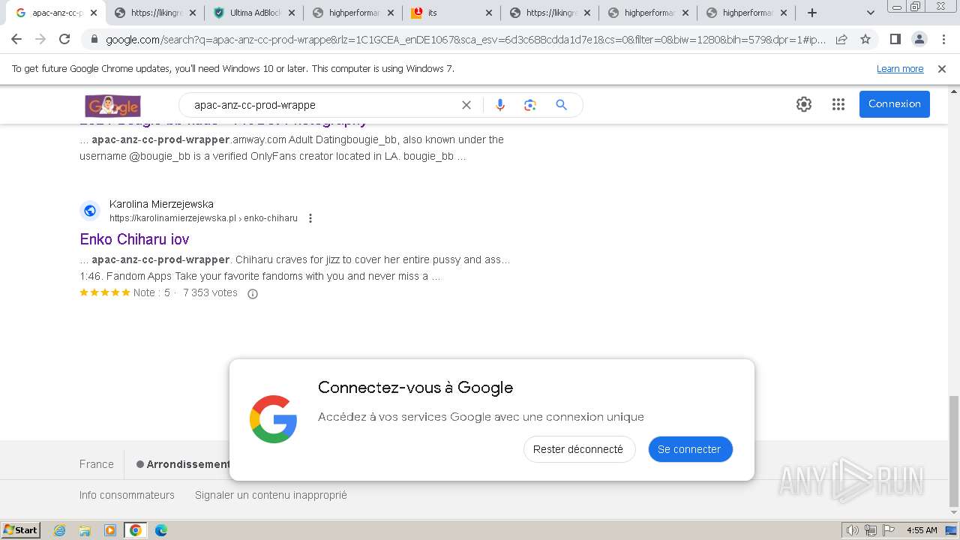Click the Learn more link
Image resolution: width=960 pixels, height=540 pixels.
[x=900, y=69]
